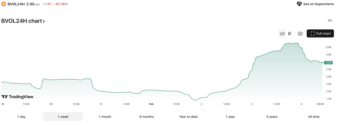
Task: Select the 5 years range
Action: point(272,117)
